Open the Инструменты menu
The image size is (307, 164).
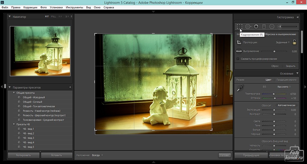click(x=74, y=7)
